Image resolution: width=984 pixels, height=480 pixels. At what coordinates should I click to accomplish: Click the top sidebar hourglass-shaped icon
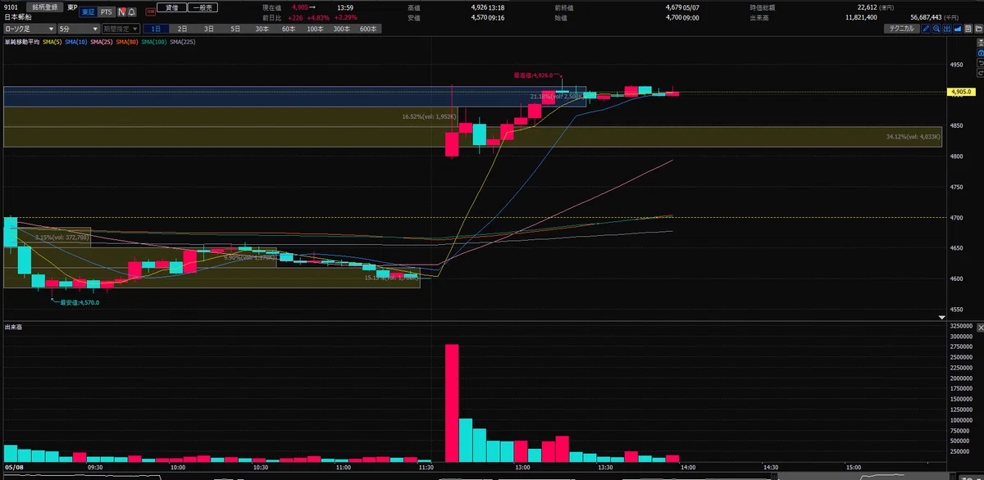click(979, 42)
